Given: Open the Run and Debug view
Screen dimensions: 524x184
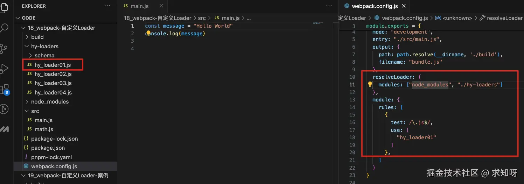Looking at the screenshot, I should pos(4,68).
